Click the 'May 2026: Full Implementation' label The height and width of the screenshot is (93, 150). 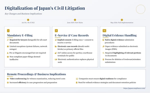click(122, 23)
